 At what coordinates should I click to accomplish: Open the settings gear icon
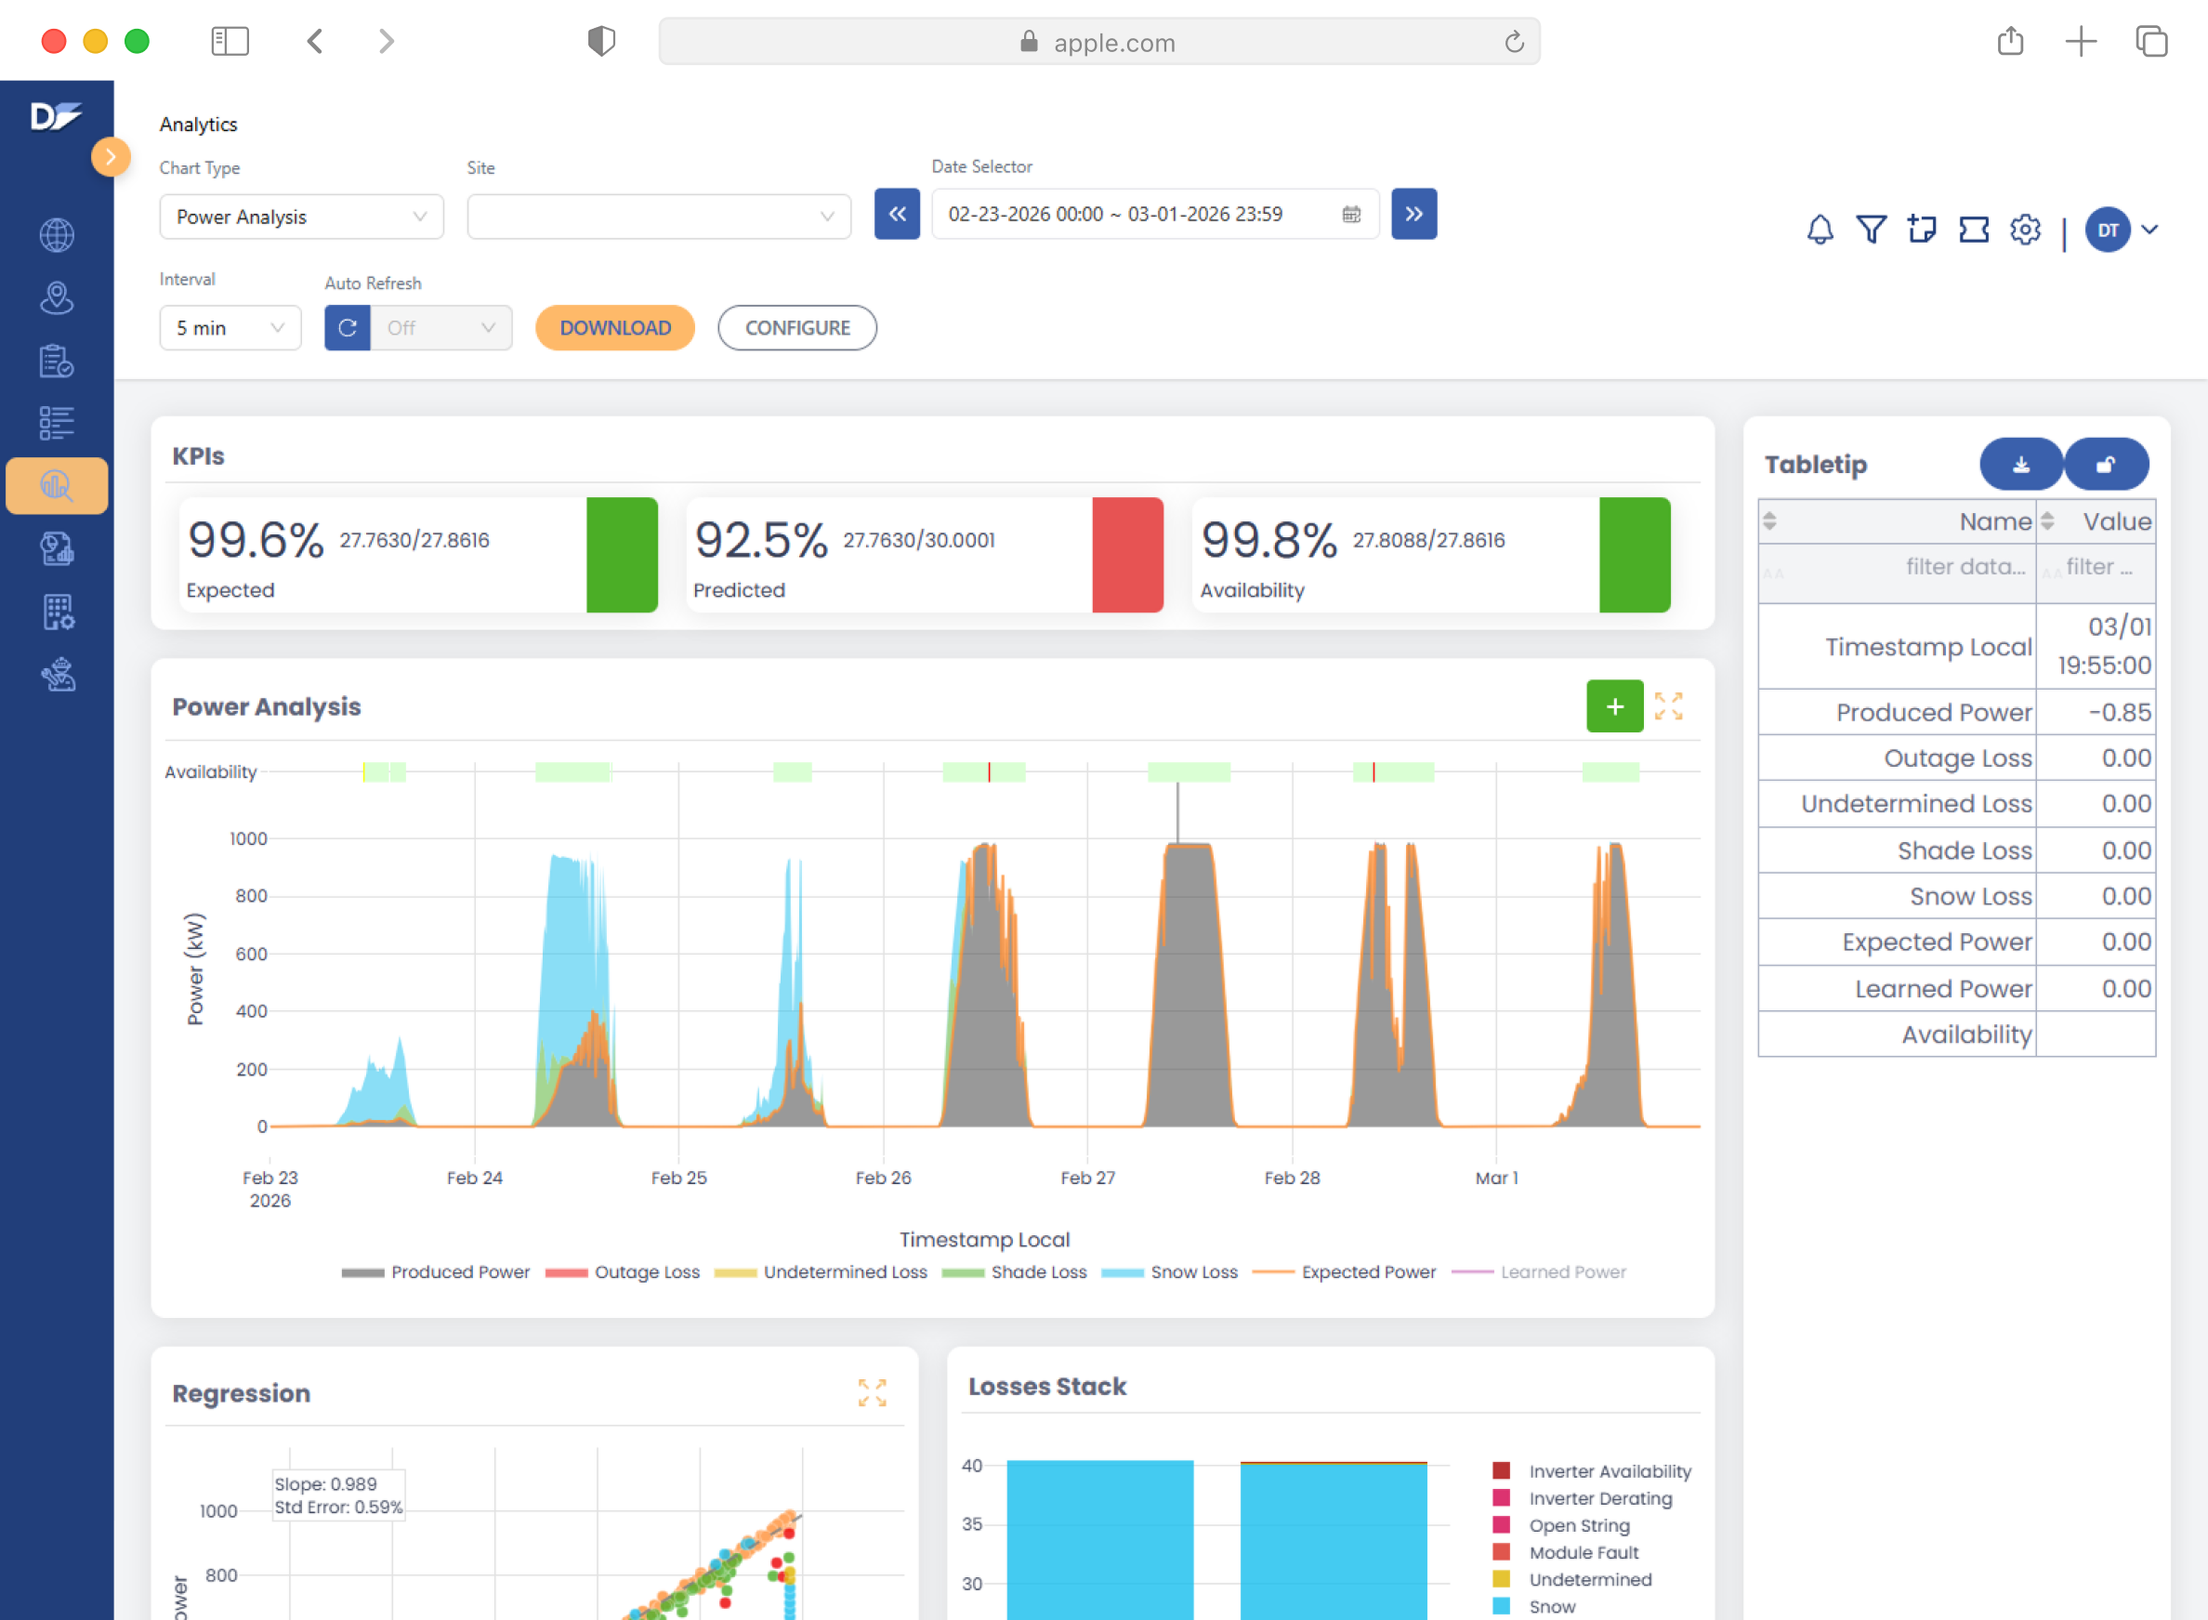point(2025,230)
